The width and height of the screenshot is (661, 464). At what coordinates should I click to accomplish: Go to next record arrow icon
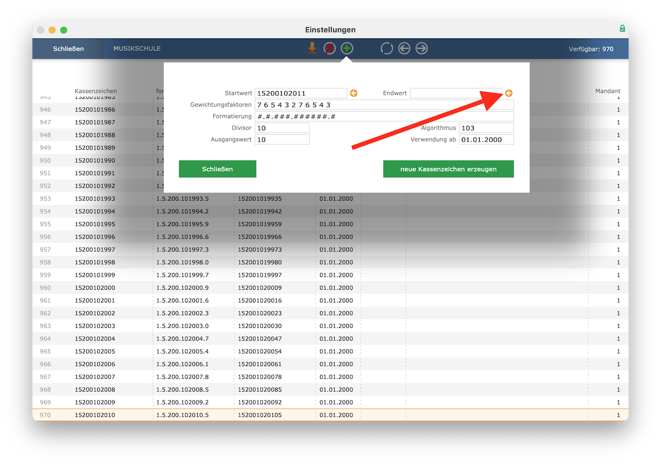(421, 49)
